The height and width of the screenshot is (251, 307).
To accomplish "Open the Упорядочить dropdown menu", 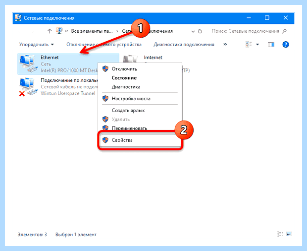I will pos(37,45).
